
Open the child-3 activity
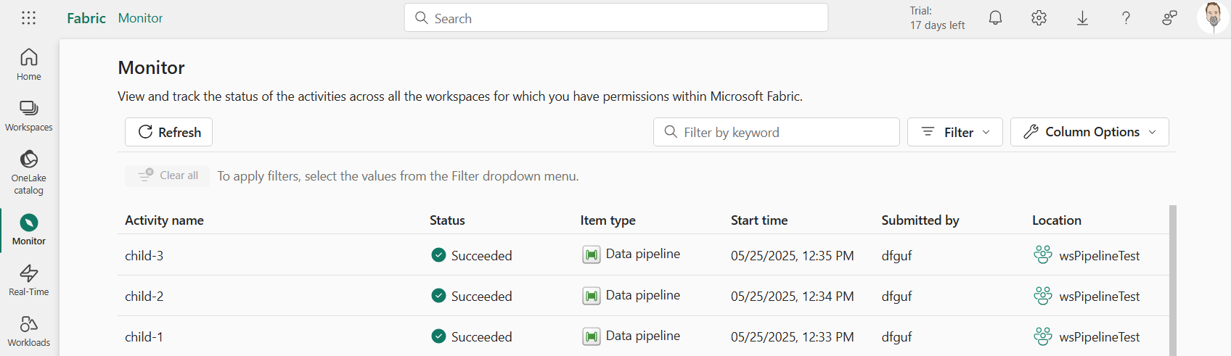[144, 255]
